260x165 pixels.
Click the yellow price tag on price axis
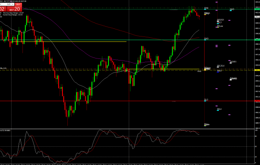click(x=258, y=70)
